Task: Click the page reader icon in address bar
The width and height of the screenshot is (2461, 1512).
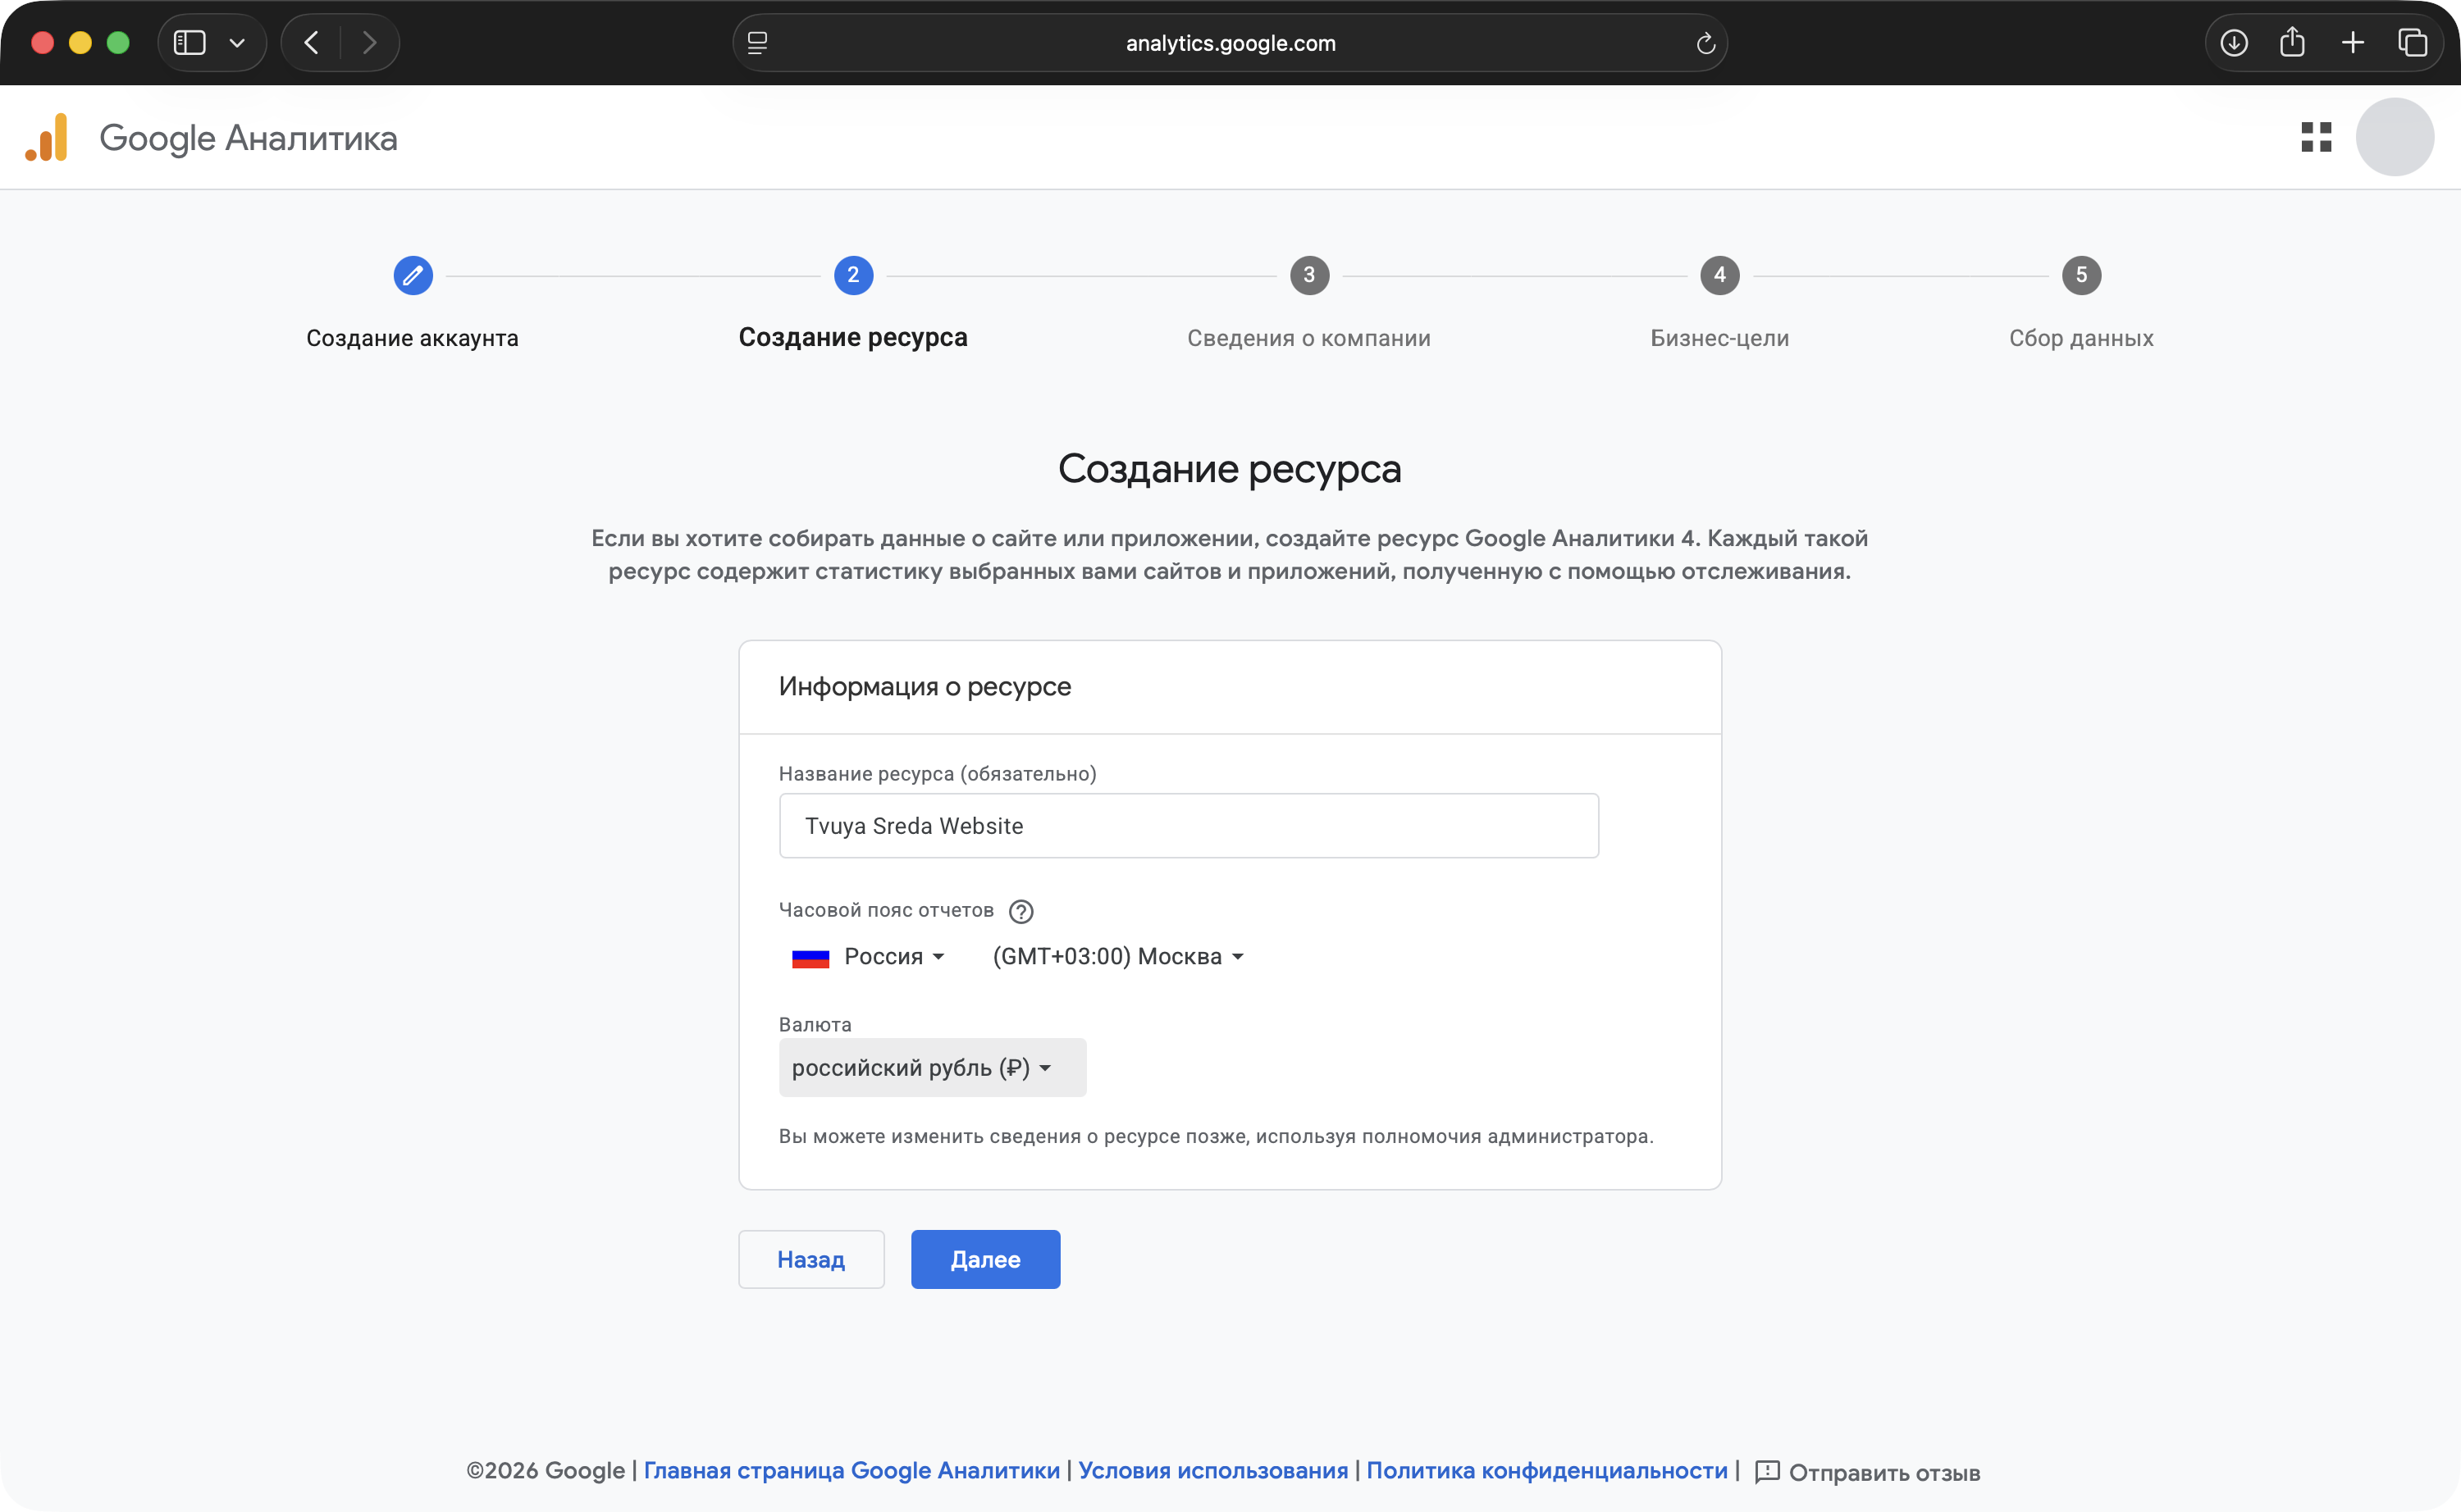Action: tap(757, 43)
